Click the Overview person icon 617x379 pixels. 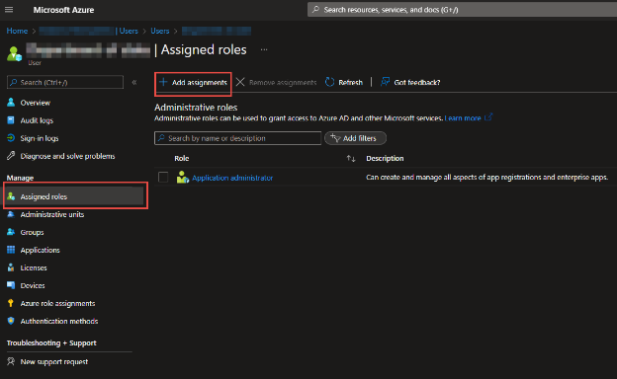coord(11,102)
